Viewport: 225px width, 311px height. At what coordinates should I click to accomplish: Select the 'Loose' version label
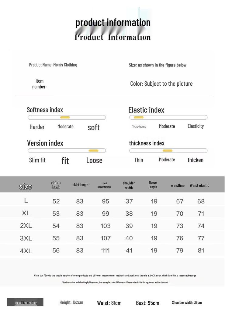tap(94, 160)
